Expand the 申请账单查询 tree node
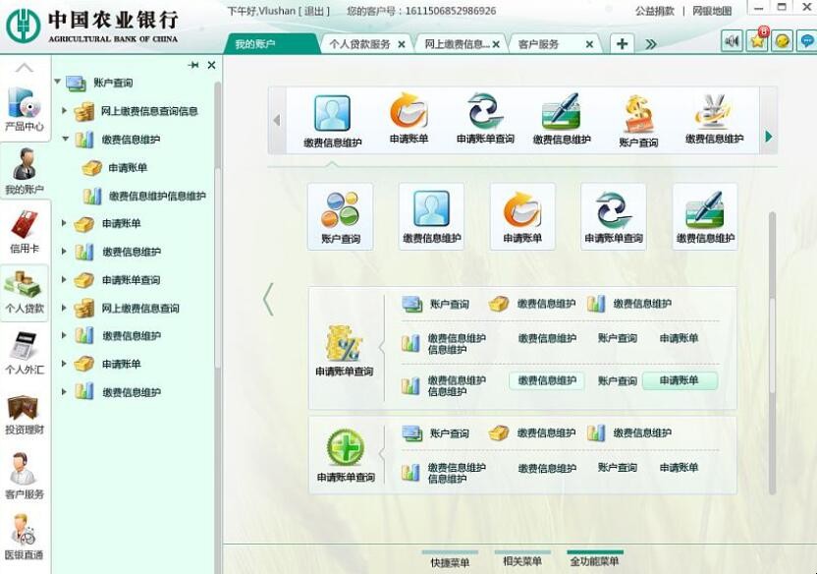The image size is (817, 574). (65, 279)
